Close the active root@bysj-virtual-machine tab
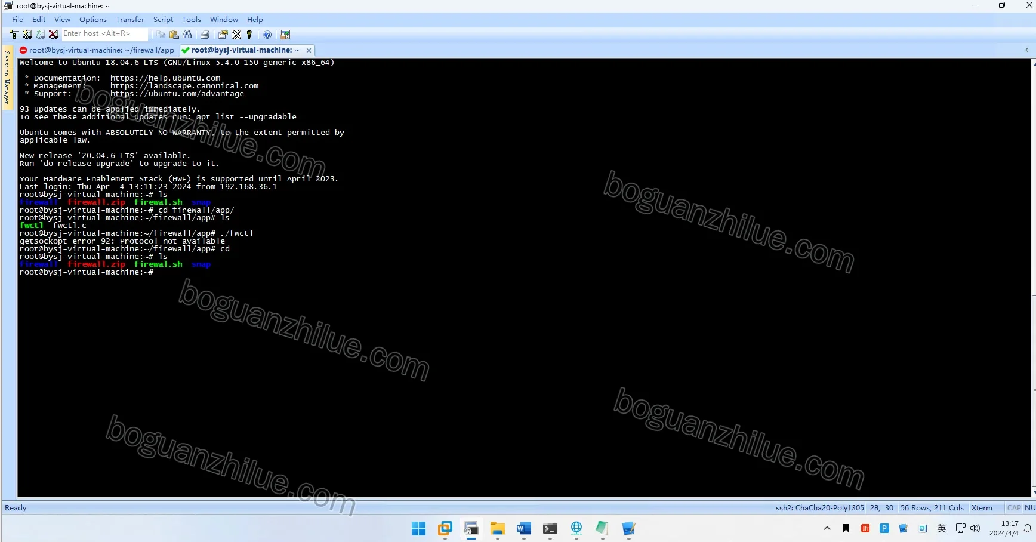 [x=309, y=50]
